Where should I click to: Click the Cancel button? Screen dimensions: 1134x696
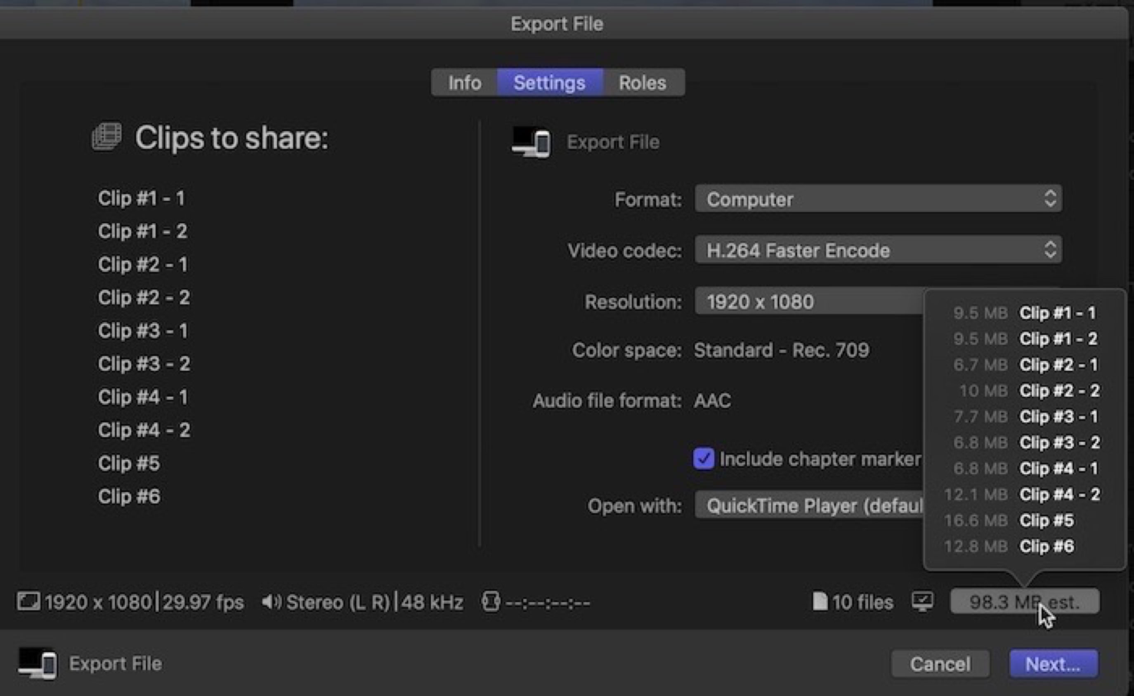[940, 664]
